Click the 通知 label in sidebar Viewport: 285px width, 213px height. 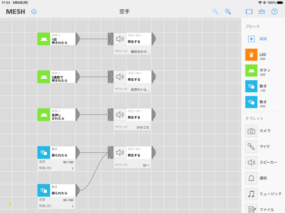263,178
